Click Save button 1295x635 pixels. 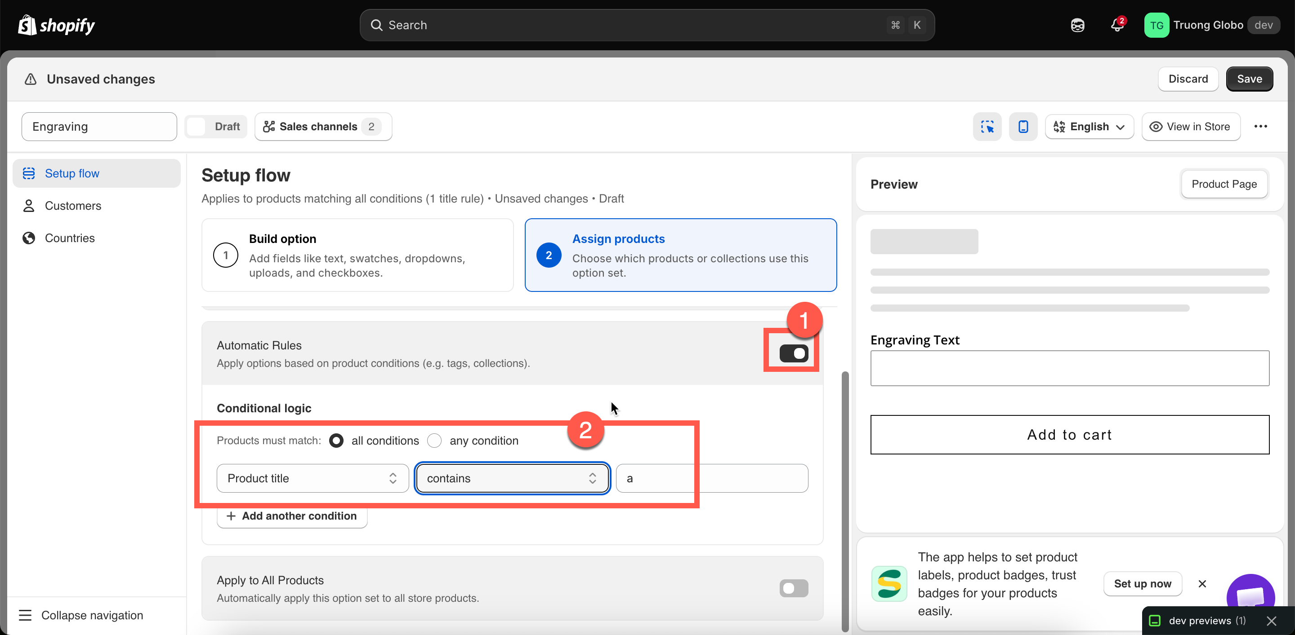(x=1249, y=79)
